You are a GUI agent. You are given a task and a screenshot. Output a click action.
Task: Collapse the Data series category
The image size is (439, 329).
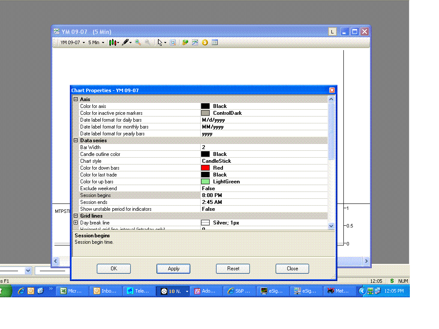click(x=75, y=141)
